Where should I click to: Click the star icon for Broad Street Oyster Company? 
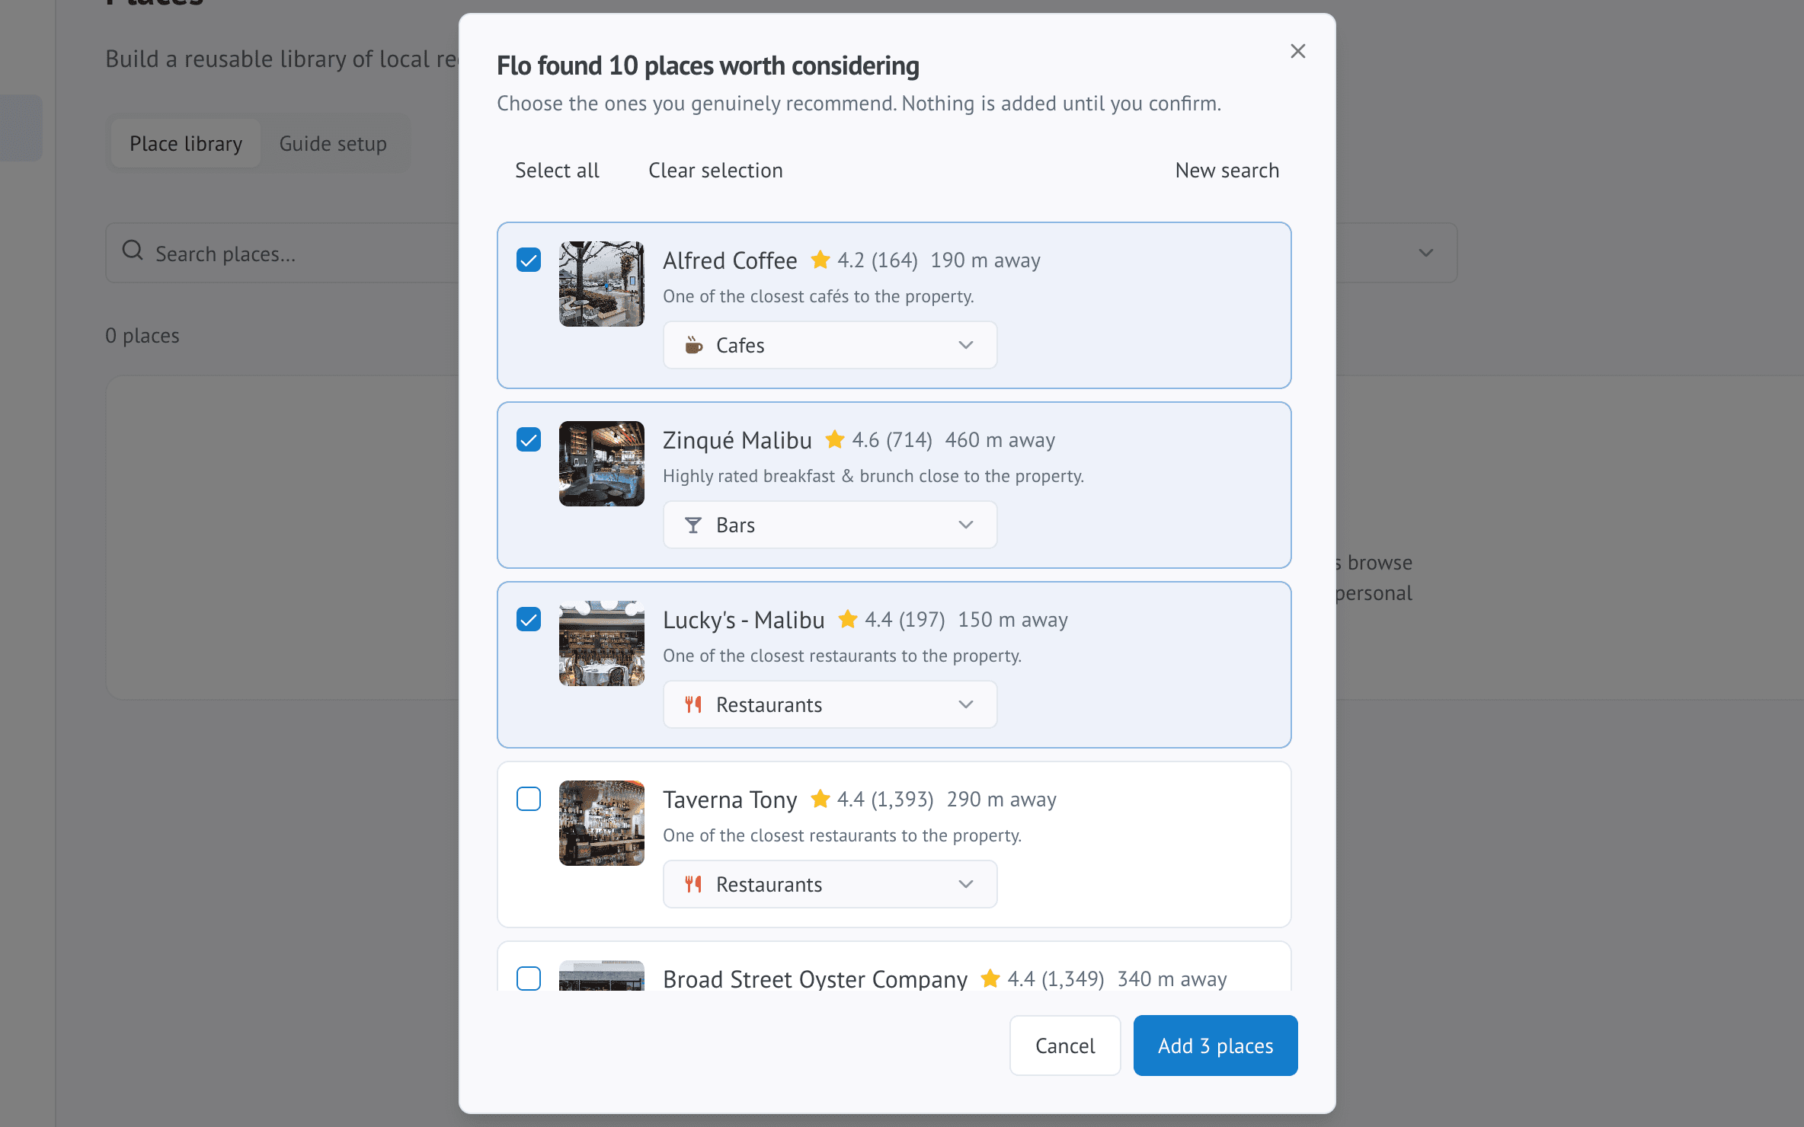pyautogui.click(x=990, y=979)
